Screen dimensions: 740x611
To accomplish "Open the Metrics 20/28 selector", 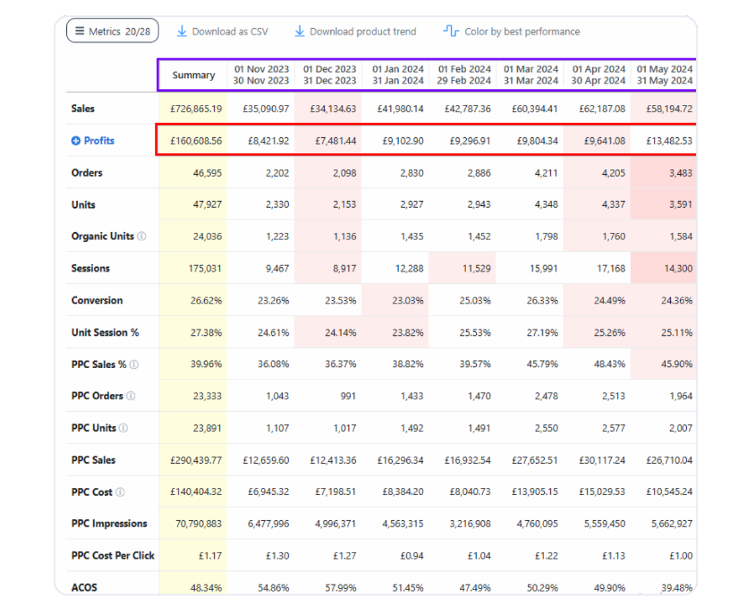I will point(112,31).
